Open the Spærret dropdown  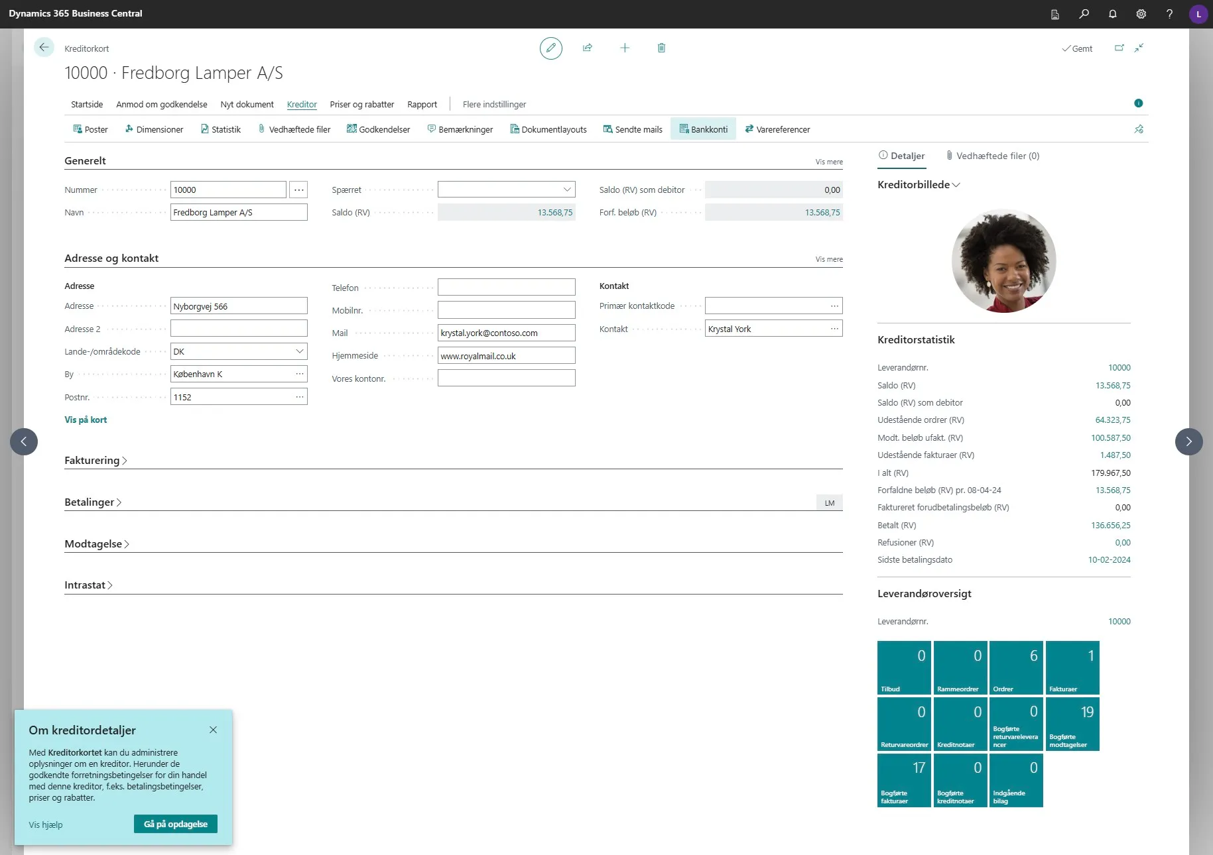pos(567,190)
